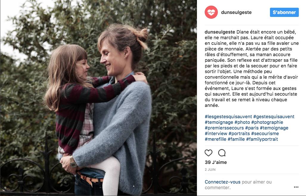306x196 pixels.
Task: Open hashtag #paris
Action: [x=252, y=128]
